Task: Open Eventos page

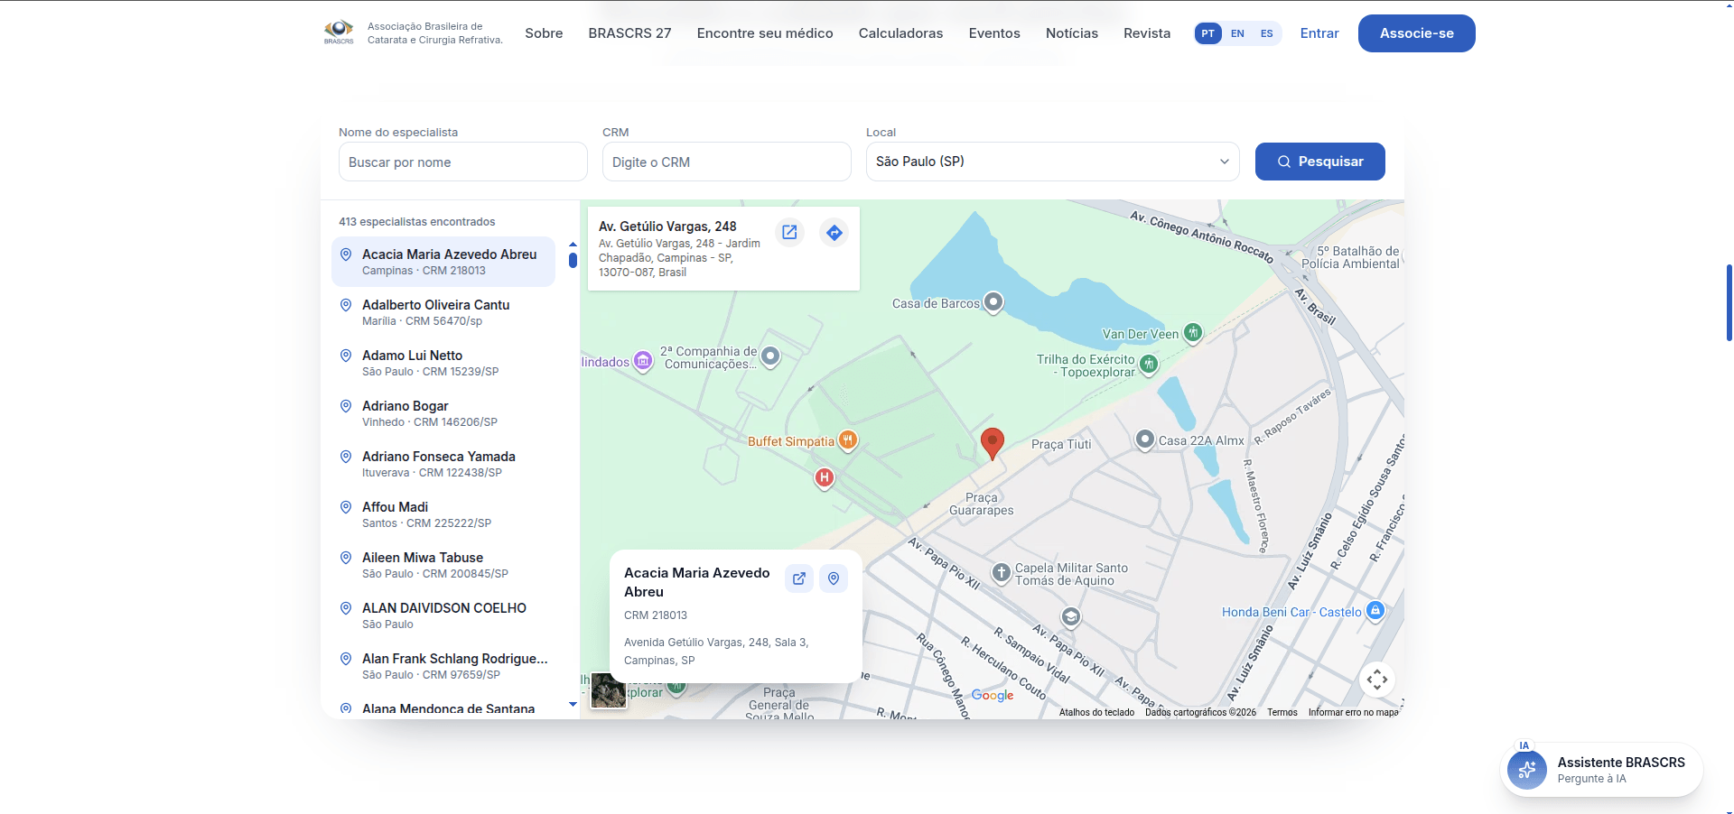Action: pyautogui.click(x=994, y=33)
